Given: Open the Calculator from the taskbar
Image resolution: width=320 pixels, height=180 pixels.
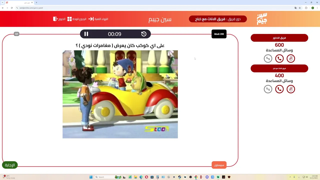Looking at the screenshot, I should (x=157, y=177).
